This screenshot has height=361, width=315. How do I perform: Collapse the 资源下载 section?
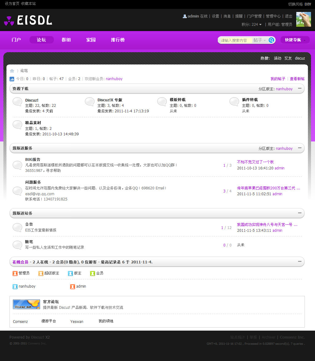300,88
